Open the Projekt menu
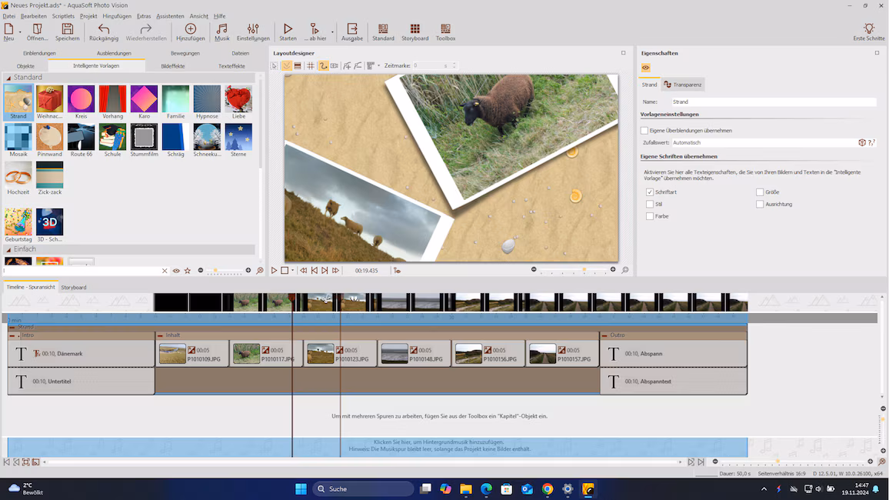 88,16
